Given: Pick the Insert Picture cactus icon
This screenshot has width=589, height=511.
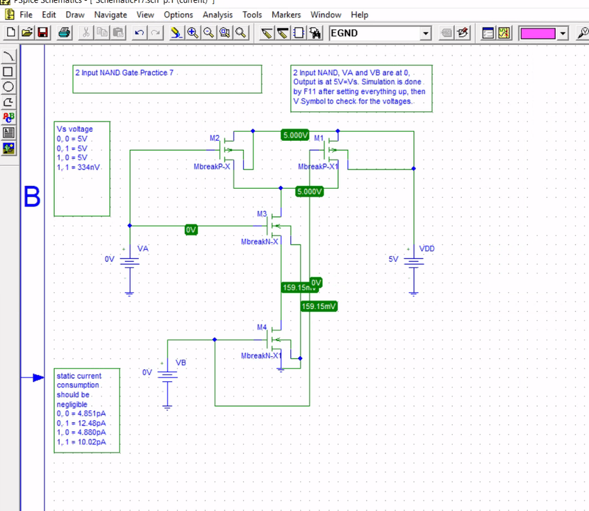Looking at the screenshot, I should (9, 148).
